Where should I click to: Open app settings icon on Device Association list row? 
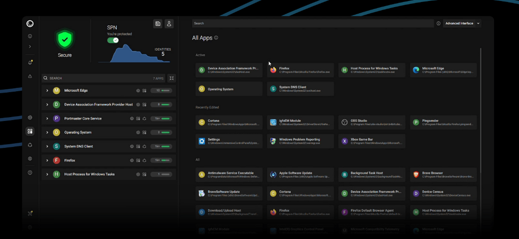pos(144,105)
